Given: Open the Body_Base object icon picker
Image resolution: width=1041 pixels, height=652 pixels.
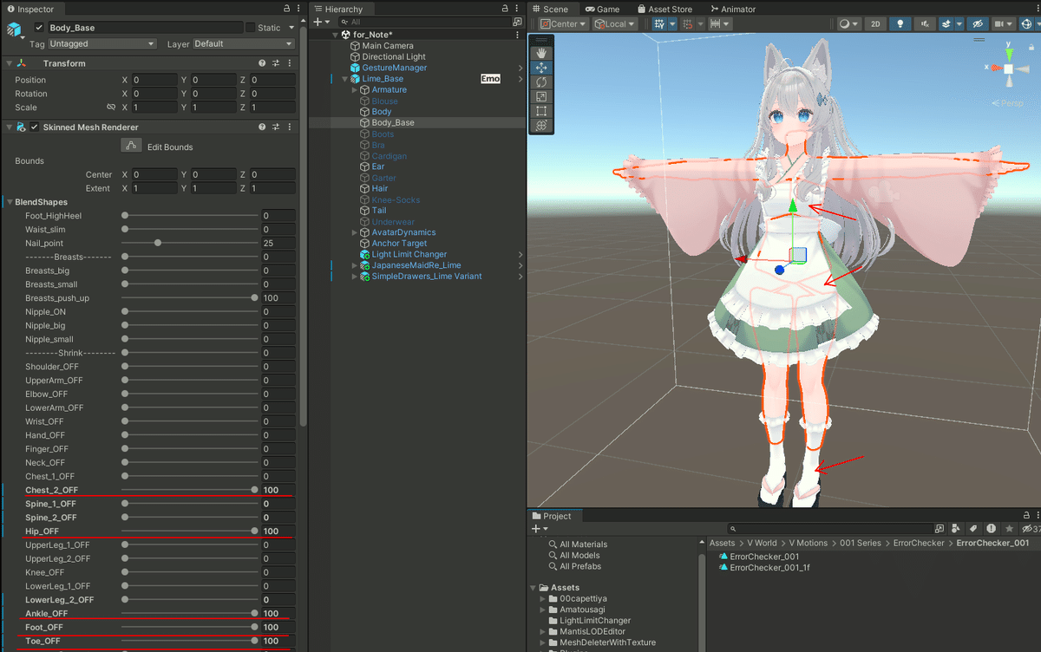Looking at the screenshot, I should (x=15, y=31).
